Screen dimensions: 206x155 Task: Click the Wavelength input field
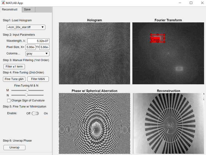pos(38,41)
